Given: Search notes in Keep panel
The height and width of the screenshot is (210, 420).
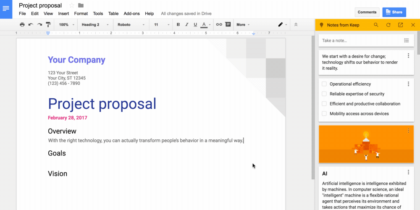Looking at the screenshot, I should click(x=376, y=25).
